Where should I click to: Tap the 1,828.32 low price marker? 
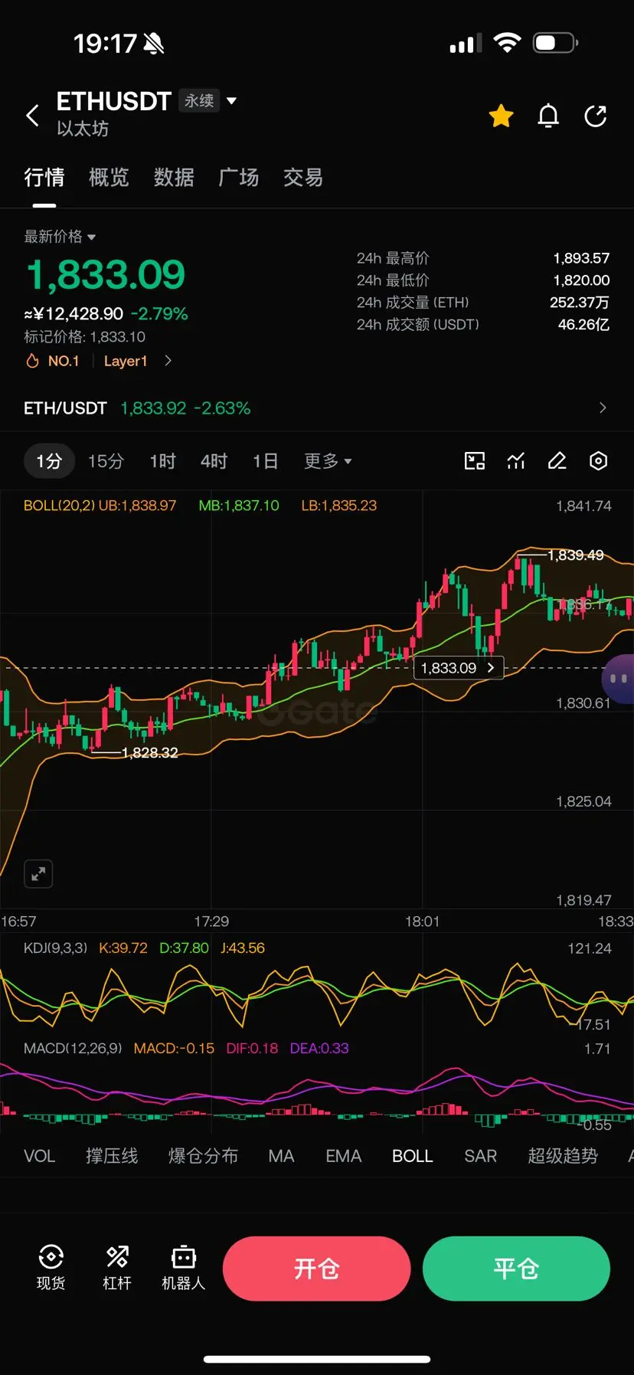click(x=149, y=753)
